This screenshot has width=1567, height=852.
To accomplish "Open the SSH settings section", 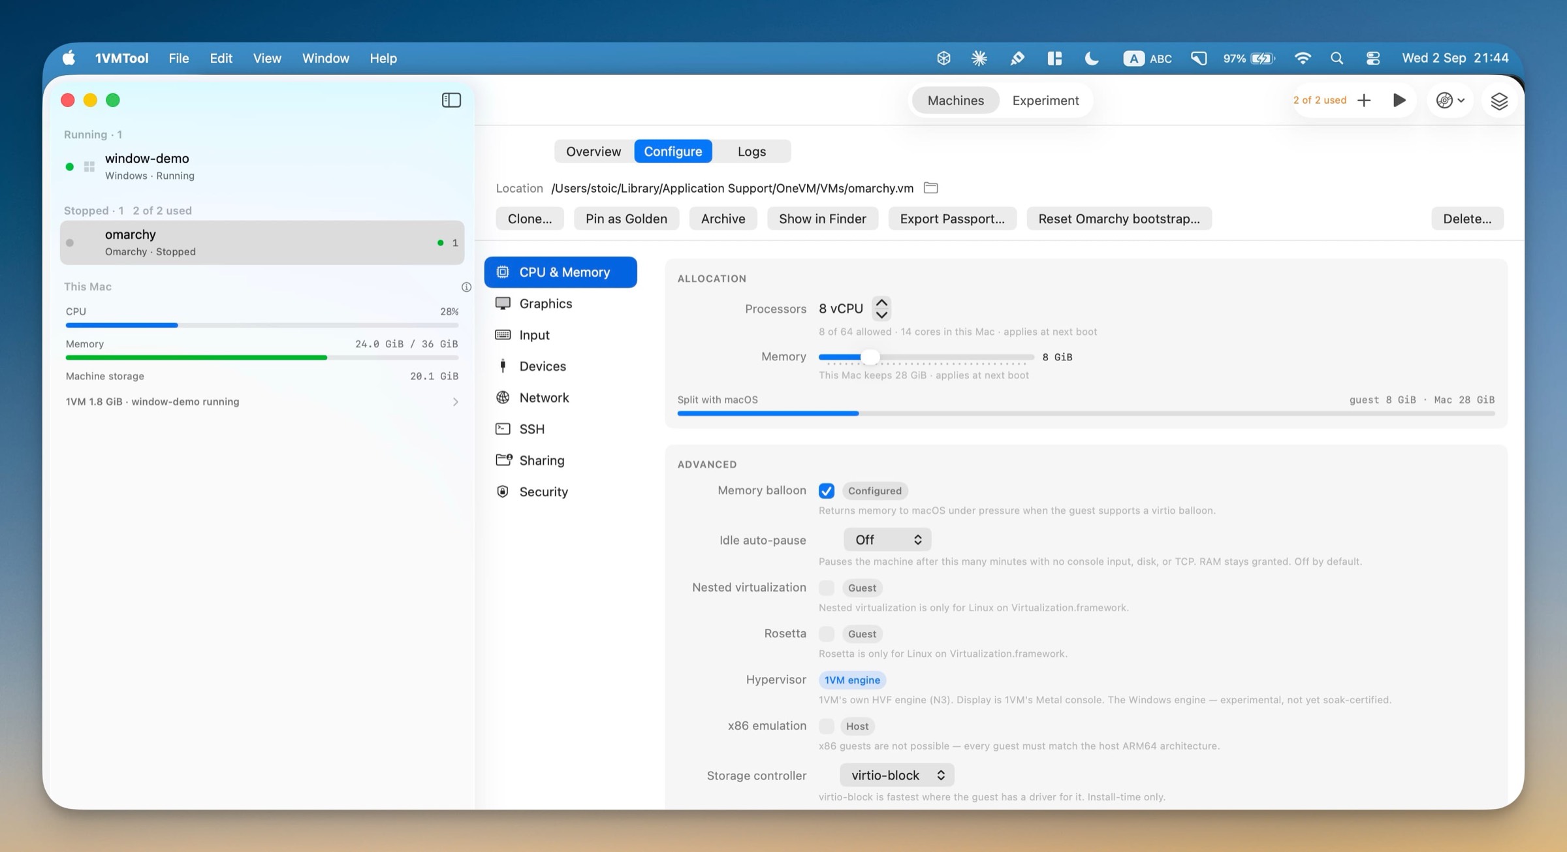I will coord(560,429).
